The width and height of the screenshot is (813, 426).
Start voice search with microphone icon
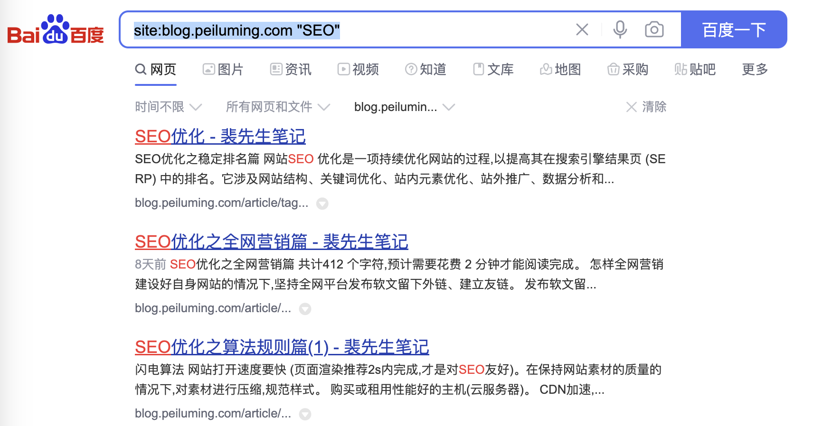coord(620,30)
